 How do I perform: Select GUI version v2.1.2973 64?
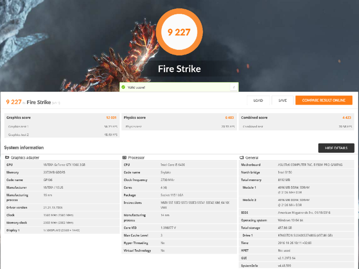point(287,258)
